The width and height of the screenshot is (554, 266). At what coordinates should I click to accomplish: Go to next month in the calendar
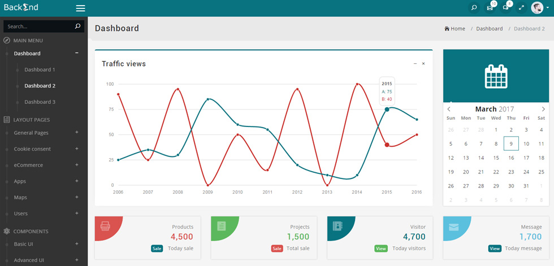[543, 109]
